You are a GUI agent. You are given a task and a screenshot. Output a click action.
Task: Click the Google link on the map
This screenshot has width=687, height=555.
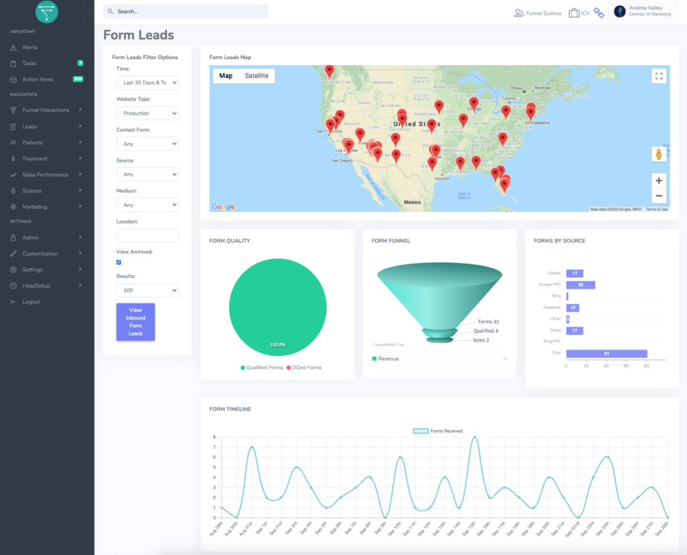221,207
